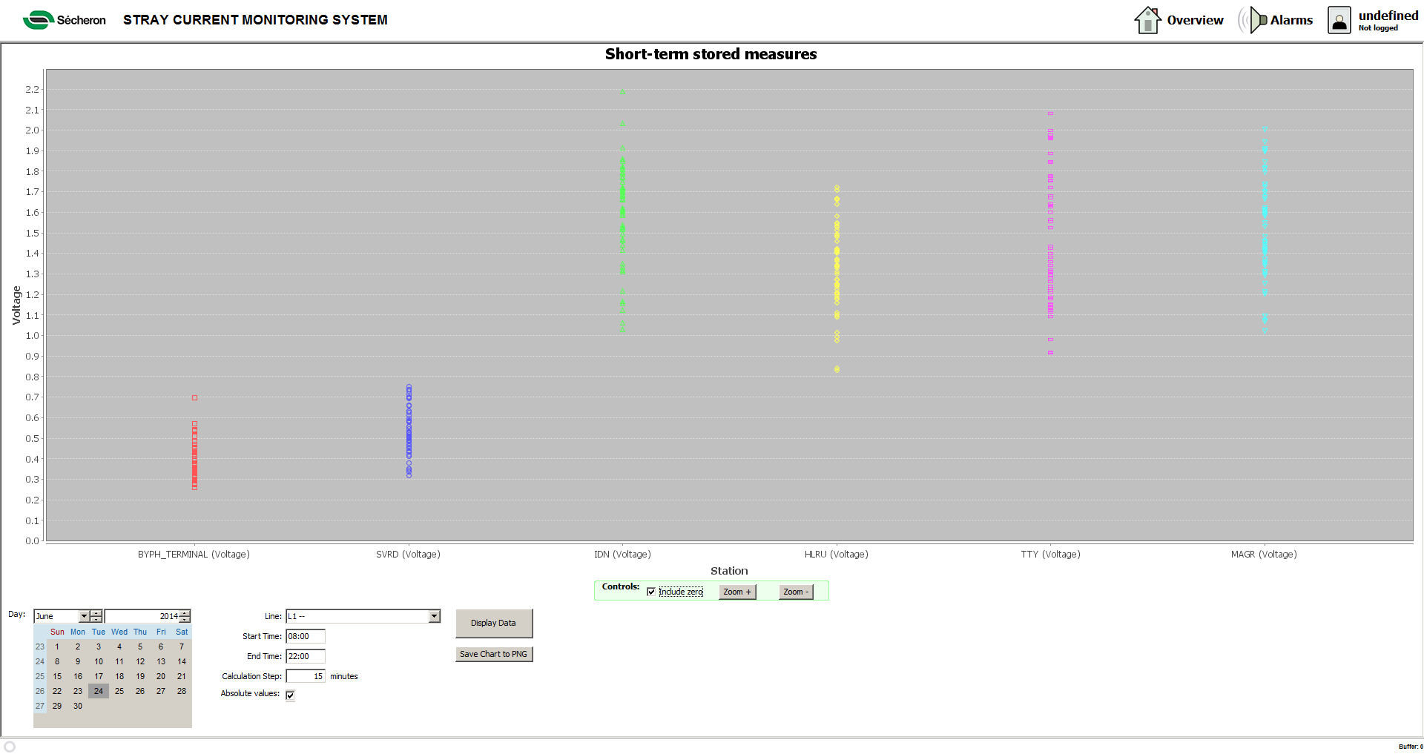Click the Calculation Step field showing 15
The height and width of the screenshot is (754, 1424).
tap(306, 676)
